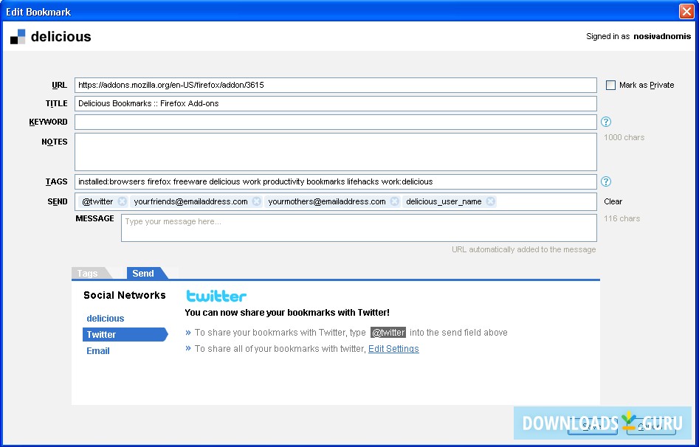
Task: Click the 'You can now share' heading
Action: (x=287, y=313)
